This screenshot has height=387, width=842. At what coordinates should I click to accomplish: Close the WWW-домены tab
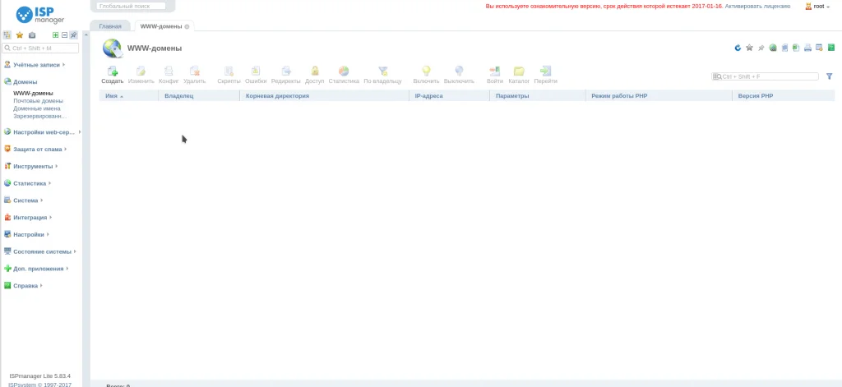(187, 26)
